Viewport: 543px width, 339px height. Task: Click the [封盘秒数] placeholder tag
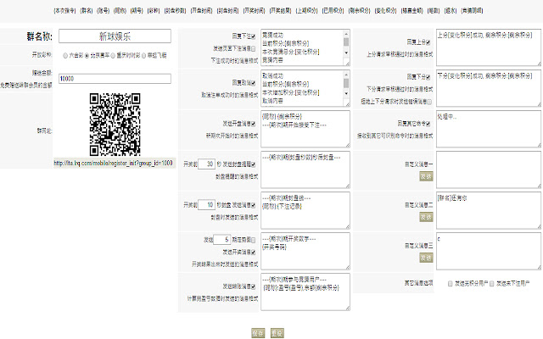pyautogui.click(x=176, y=11)
